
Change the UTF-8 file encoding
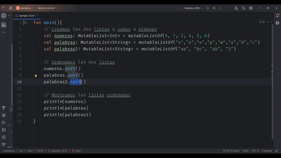coord(255,151)
